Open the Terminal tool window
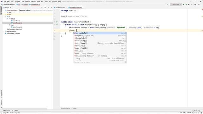 [x=7, y=111]
